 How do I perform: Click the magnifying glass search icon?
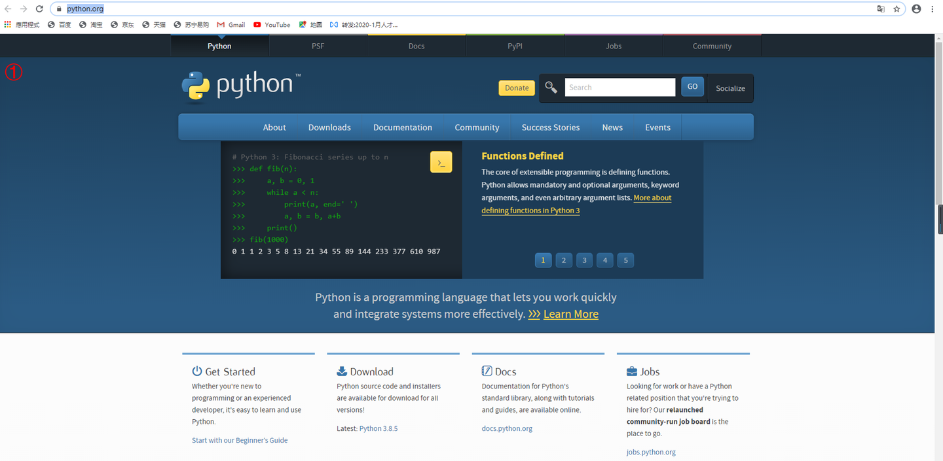coord(551,88)
